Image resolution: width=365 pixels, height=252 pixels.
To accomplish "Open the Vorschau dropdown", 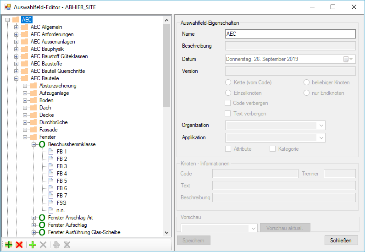I will [254, 228].
